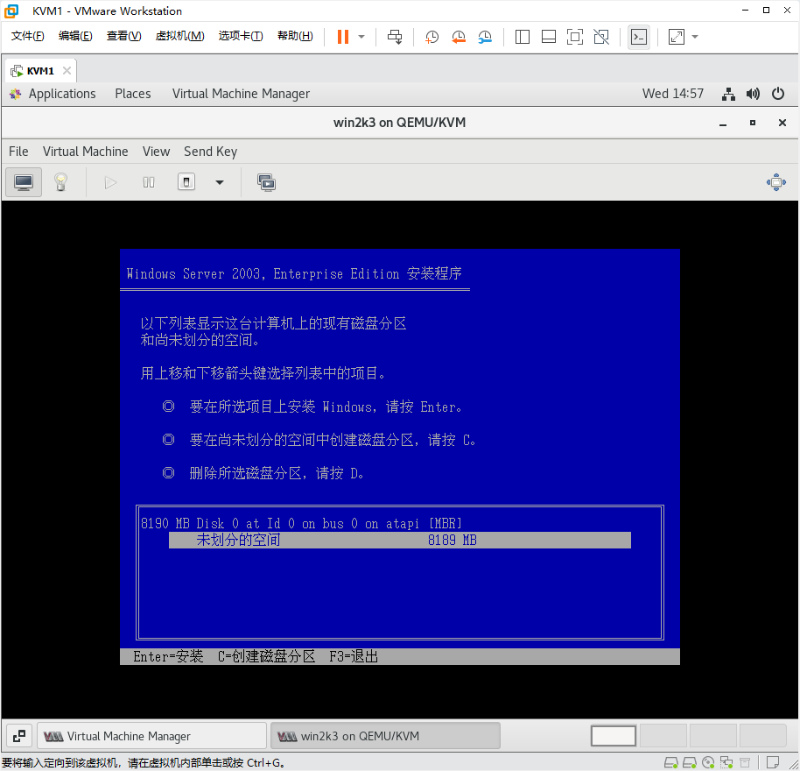The height and width of the screenshot is (771, 800).
Task: Open the power options dropdown beside pause
Action: (x=361, y=37)
